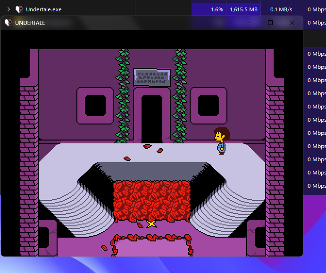Click the ivy vine left of the plaque
This screenshot has width=326, height=273.
123,96
